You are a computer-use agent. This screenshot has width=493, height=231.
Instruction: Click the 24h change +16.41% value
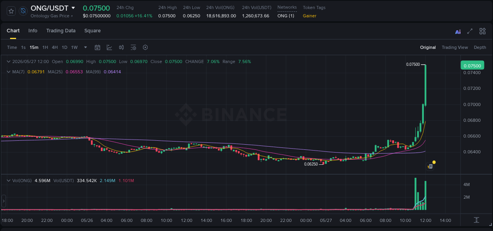coord(143,16)
